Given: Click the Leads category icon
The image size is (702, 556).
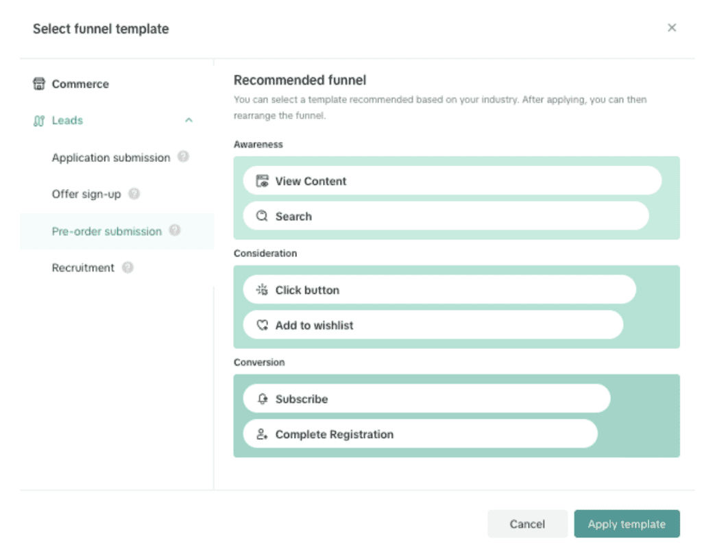Looking at the screenshot, I should tap(39, 121).
